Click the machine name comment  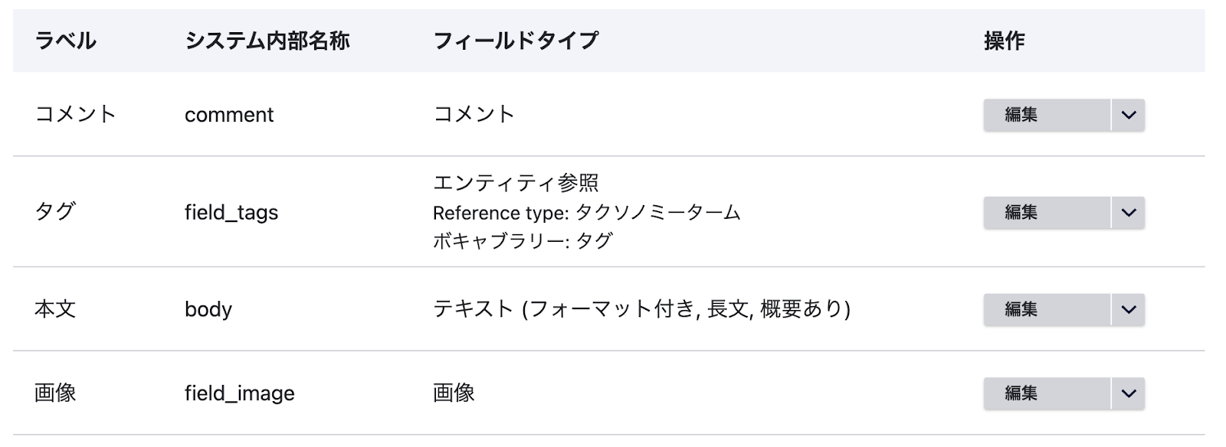coord(228,115)
